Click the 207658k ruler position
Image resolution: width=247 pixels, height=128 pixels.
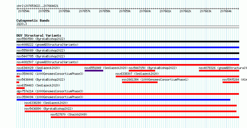[105, 11]
